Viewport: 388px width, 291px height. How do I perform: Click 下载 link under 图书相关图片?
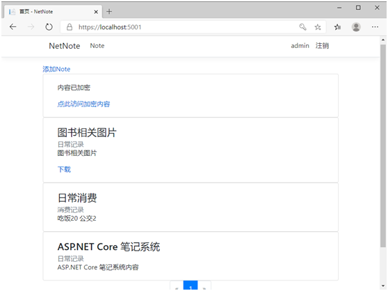coord(64,169)
